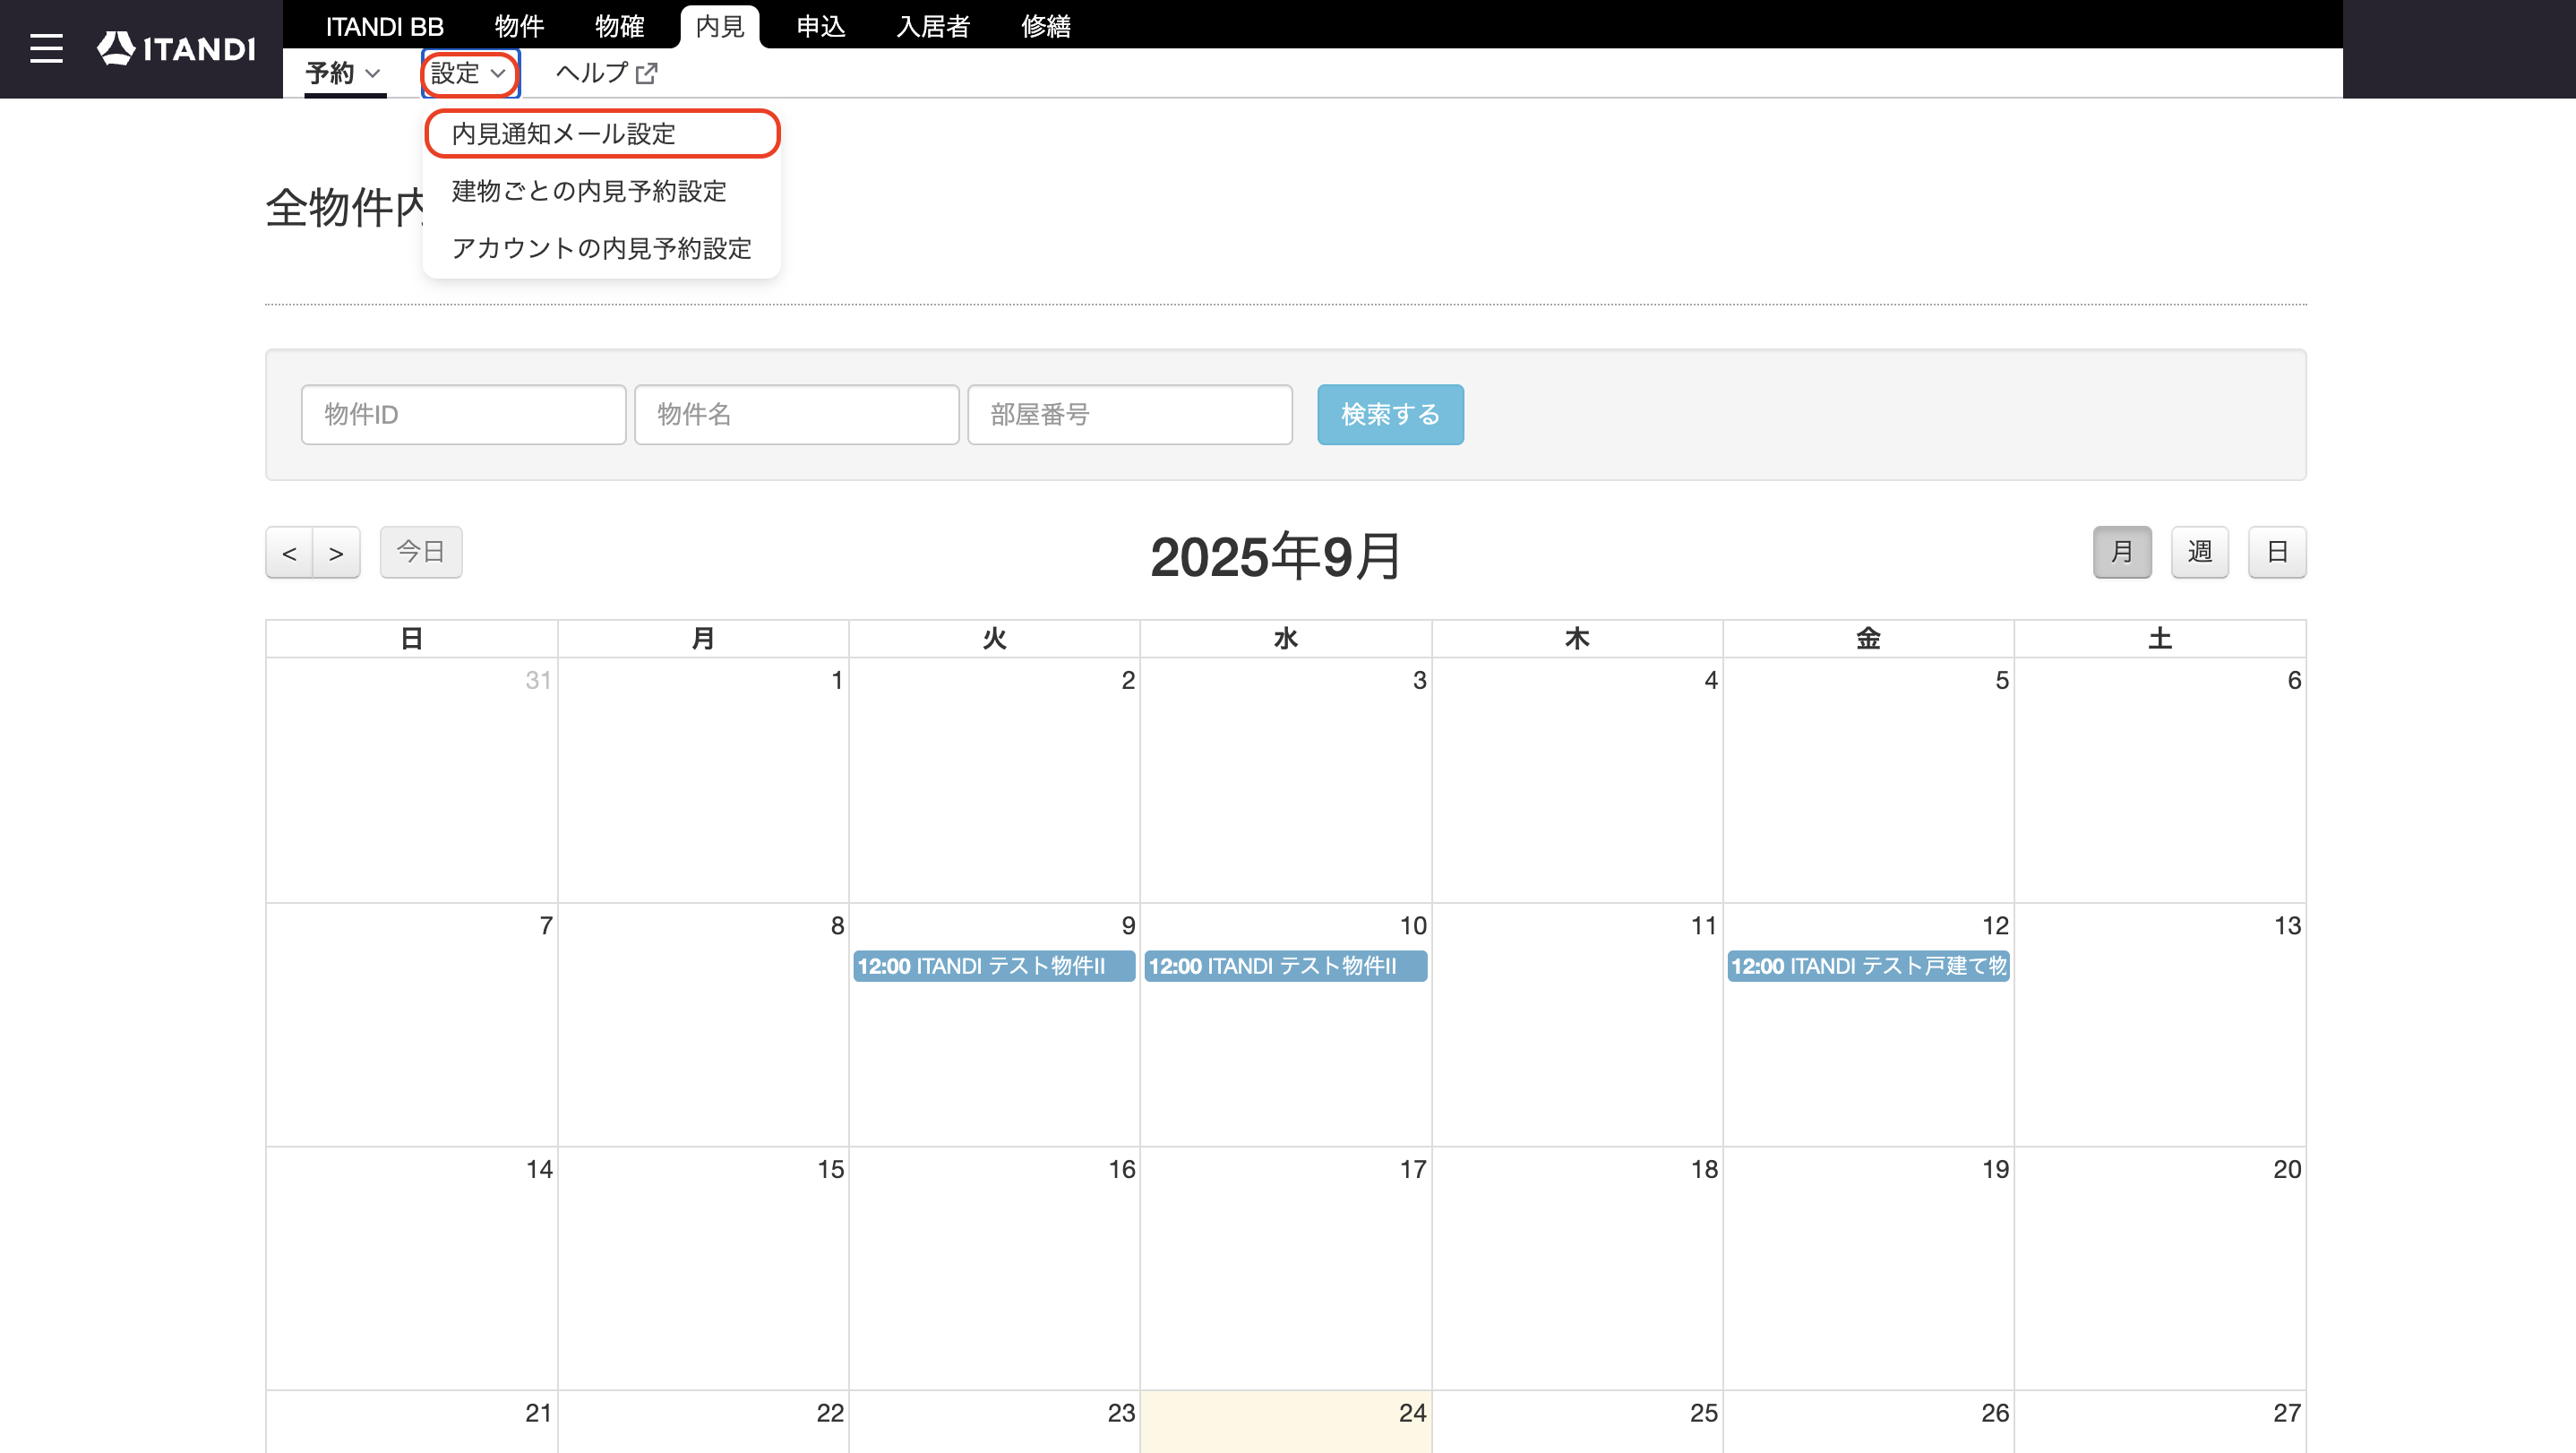Viewport: 2576px width, 1453px height.
Task: Open Help external link icon
Action: tap(647, 73)
